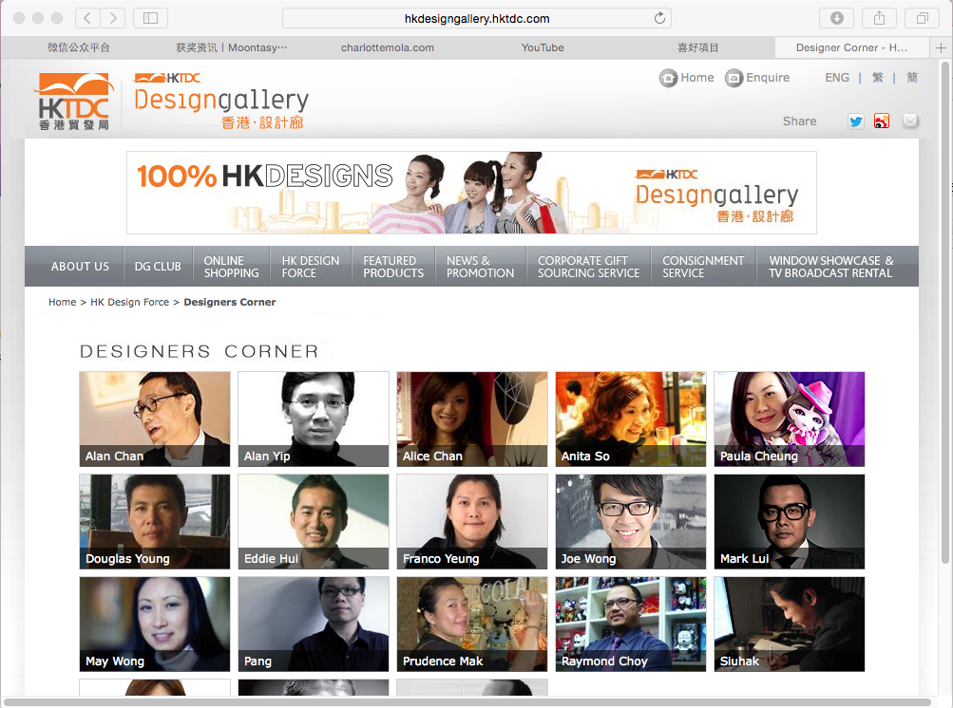Click the Designgallery header logo
This screenshot has width=953, height=708.
pyautogui.click(x=221, y=102)
